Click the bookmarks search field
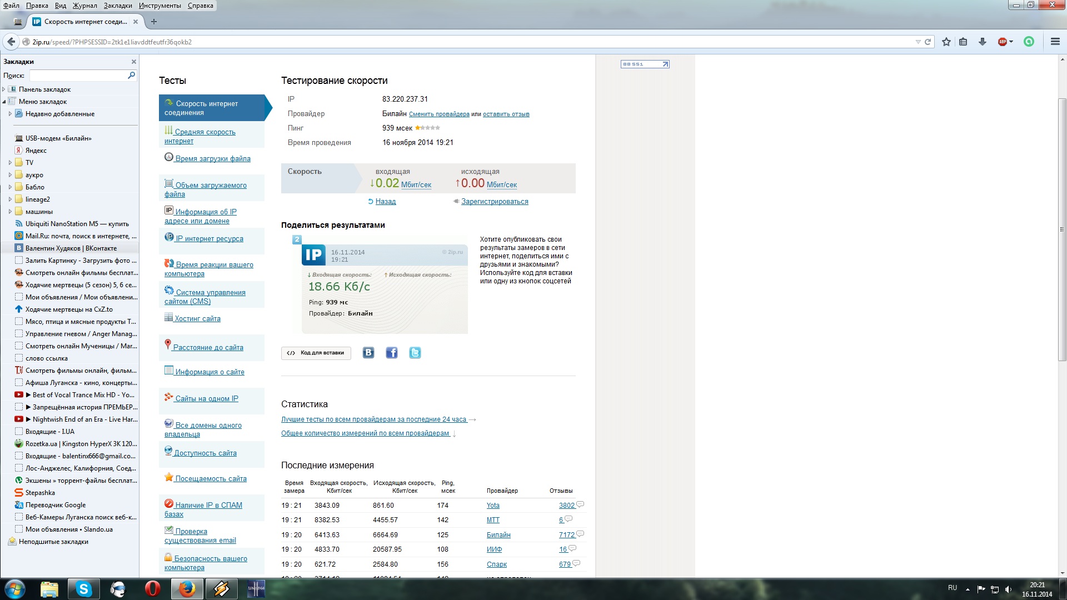This screenshot has height=600, width=1067. pos(78,75)
